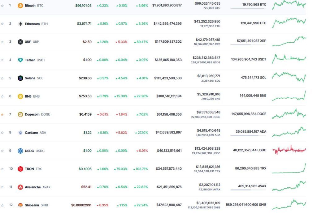Image resolution: width=317 pixels, height=213 pixels.
Task: Toggle the watchlist star for Avalanche
Action: (2, 187)
